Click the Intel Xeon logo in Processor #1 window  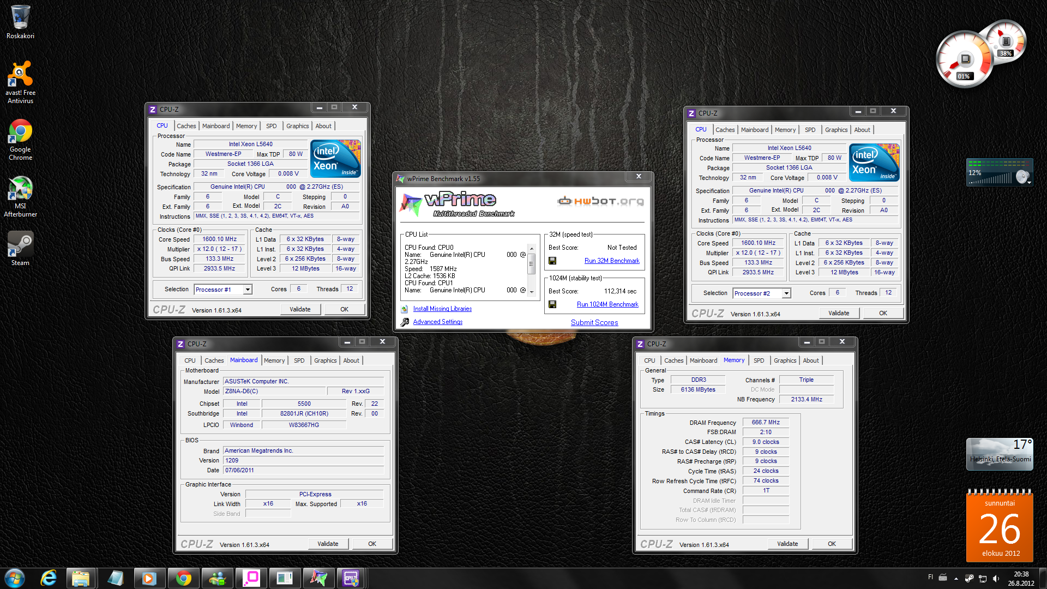click(x=335, y=159)
